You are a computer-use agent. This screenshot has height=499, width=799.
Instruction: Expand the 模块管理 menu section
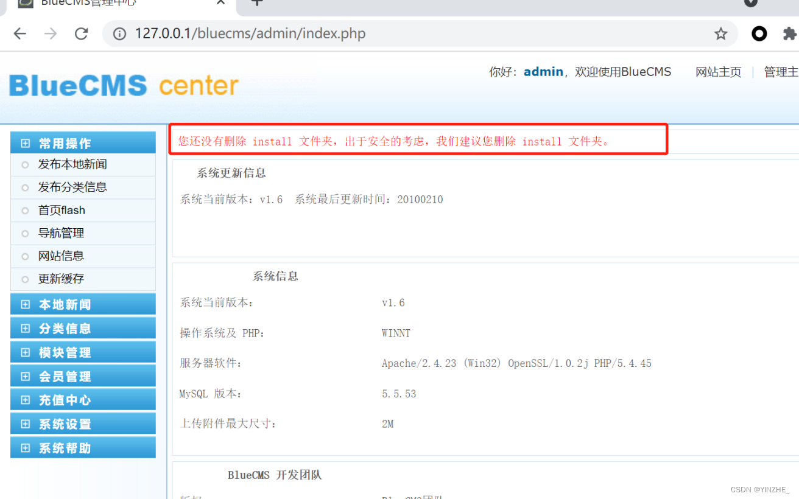[x=83, y=352]
